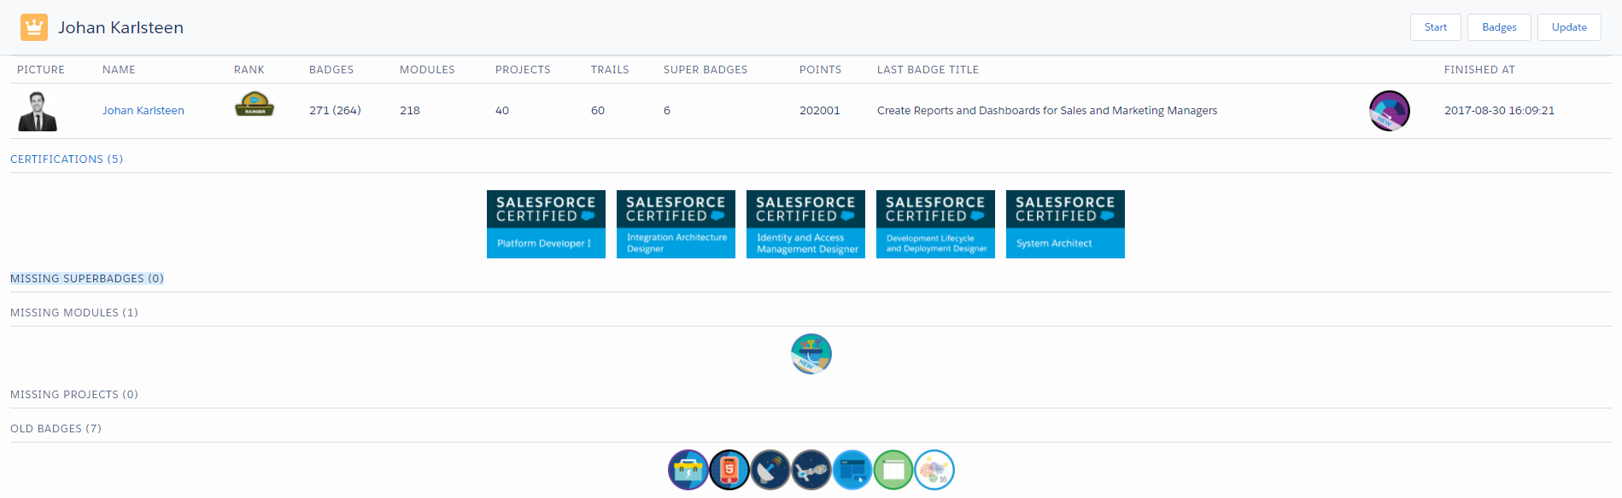Expand the Missing Projects (0) section
The height and width of the screenshot is (498, 1622).
74,395
